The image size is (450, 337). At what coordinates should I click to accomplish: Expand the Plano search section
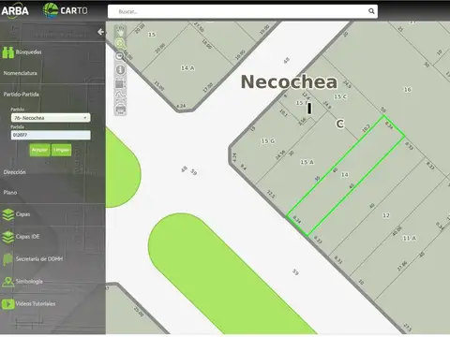tap(10, 193)
